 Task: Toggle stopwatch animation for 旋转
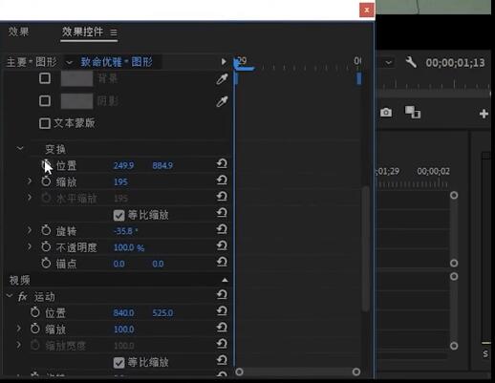[46, 230]
